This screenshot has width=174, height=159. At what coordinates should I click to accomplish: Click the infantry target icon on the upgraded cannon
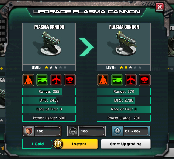click(103, 80)
